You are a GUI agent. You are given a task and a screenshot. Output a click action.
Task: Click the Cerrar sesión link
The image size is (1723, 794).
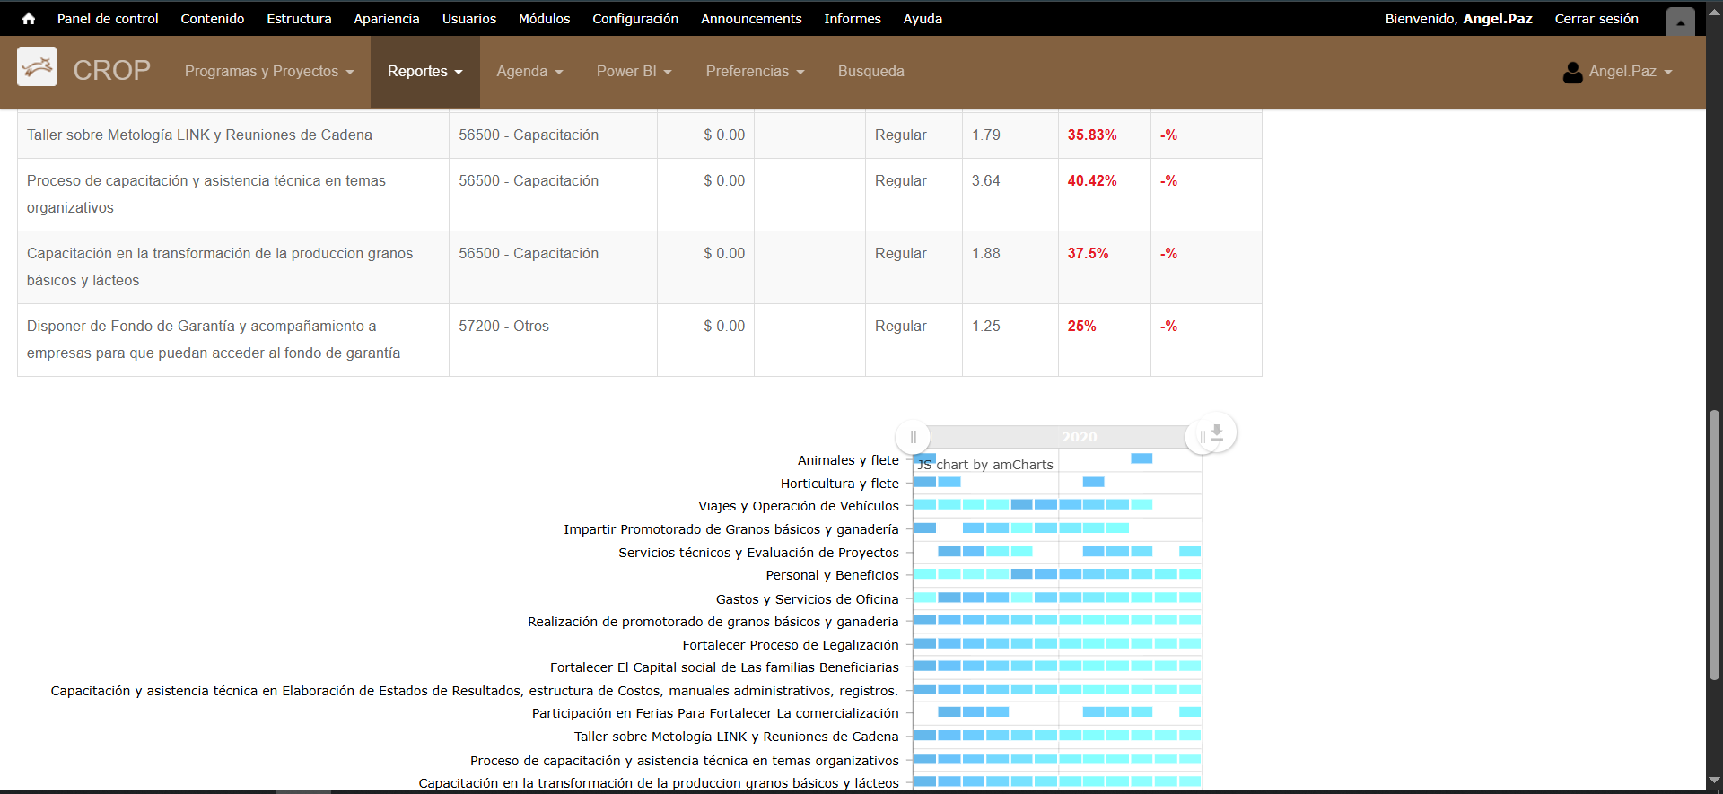pyautogui.click(x=1596, y=19)
